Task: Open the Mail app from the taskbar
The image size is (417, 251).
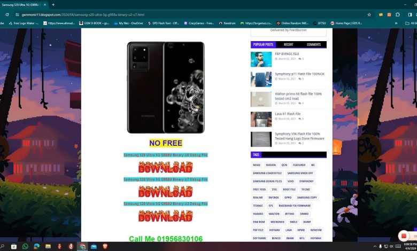Action: [x=94, y=246]
